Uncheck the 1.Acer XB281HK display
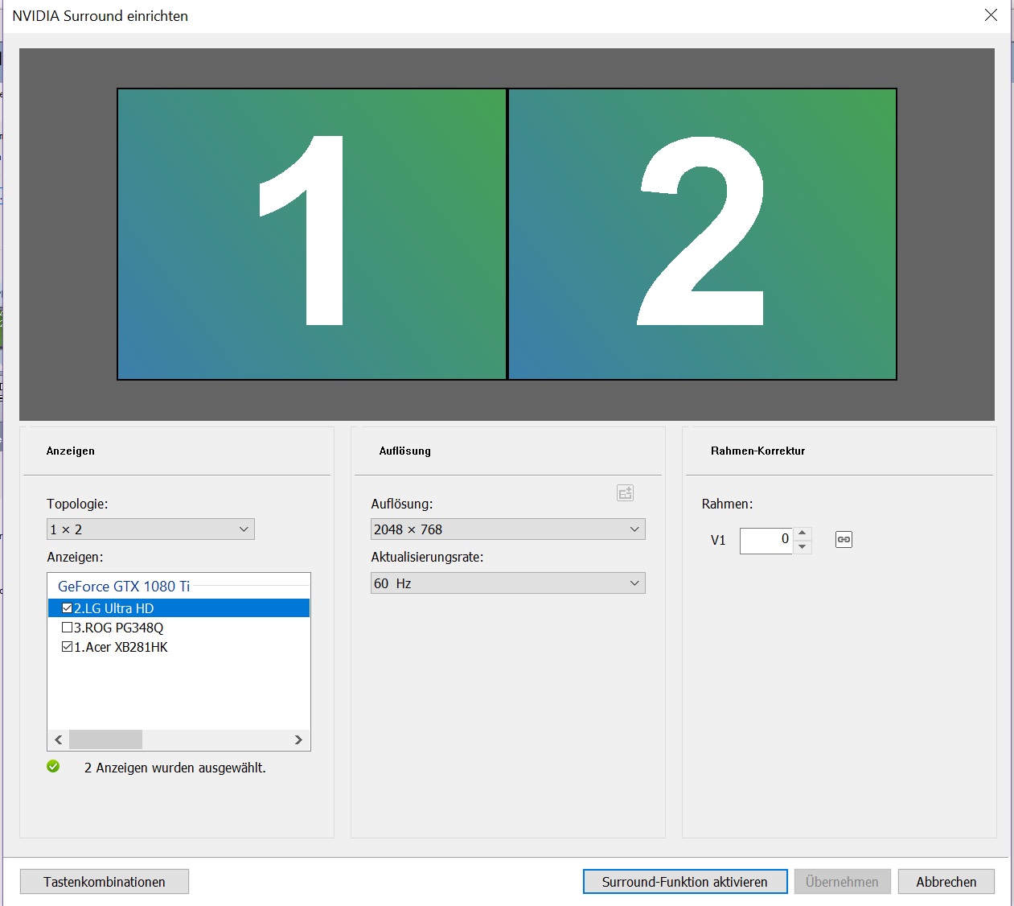This screenshot has width=1014, height=906. pyautogui.click(x=67, y=647)
